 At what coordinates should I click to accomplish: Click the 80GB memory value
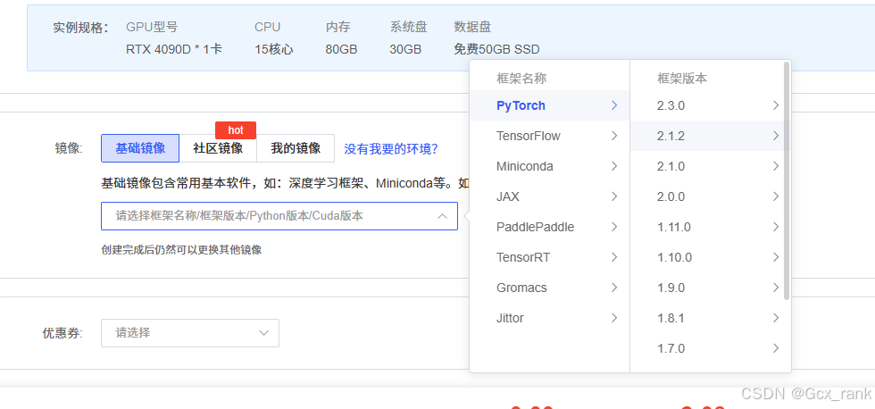click(341, 49)
